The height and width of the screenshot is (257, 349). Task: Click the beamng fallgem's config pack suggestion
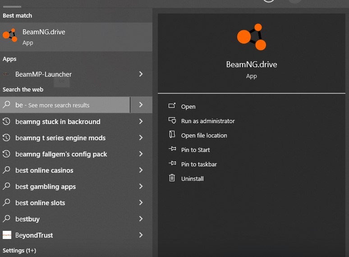[x=61, y=154]
